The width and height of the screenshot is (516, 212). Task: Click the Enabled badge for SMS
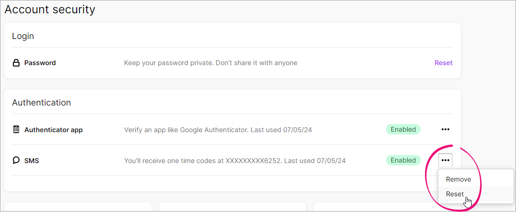pos(403,160)
